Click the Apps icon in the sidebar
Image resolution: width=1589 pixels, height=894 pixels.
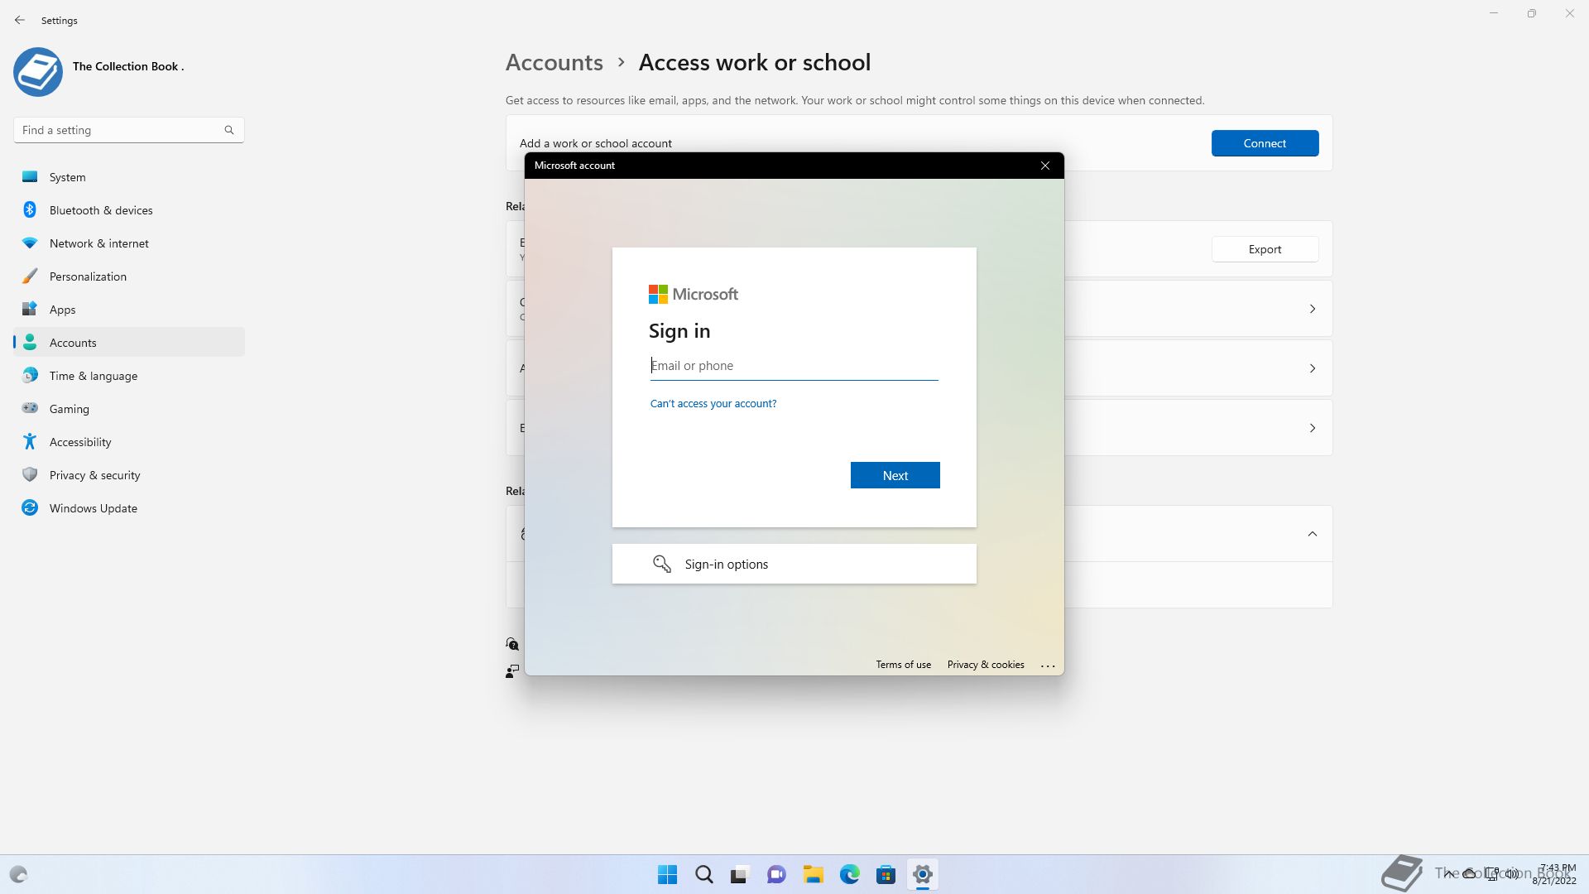click(30, 310)
